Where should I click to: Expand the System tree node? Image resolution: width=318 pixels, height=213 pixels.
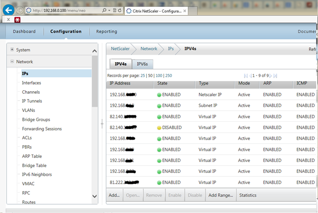[x=12, y=49]
